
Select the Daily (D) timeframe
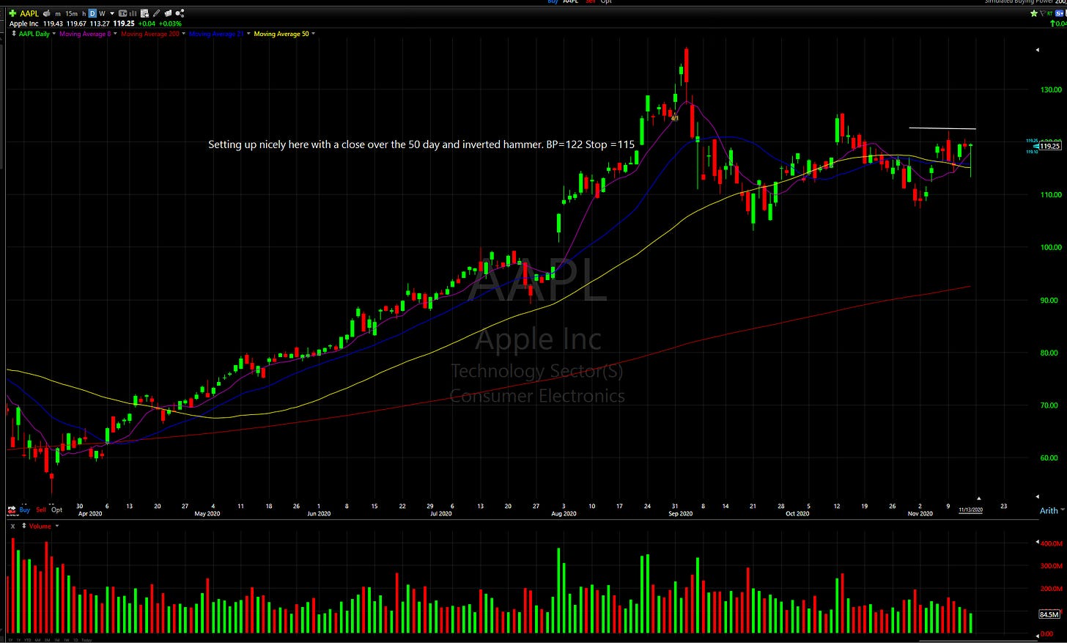[x=92, y=13]
